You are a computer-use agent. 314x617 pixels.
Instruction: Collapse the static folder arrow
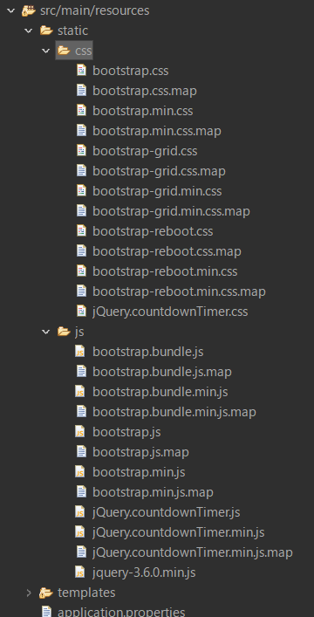point(28,31)
